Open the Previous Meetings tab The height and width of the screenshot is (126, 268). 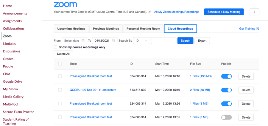(x=106, y=29)
